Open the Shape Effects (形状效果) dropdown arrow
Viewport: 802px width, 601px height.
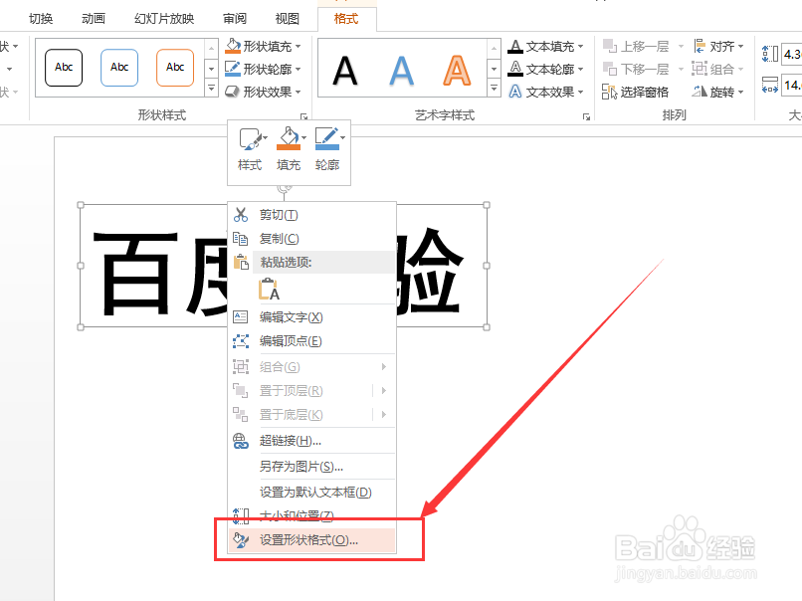pos(299,93)
